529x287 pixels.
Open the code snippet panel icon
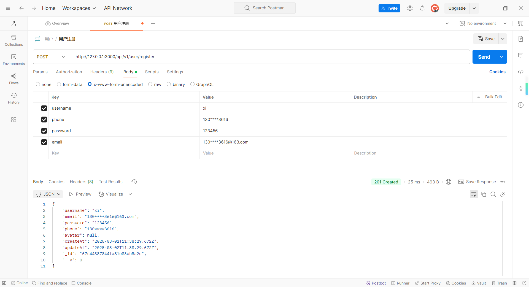pos(520,72)
